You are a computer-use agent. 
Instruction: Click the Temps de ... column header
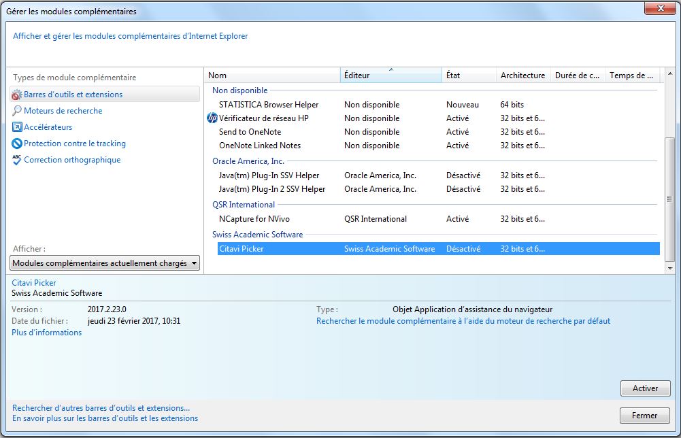point(633,75)
